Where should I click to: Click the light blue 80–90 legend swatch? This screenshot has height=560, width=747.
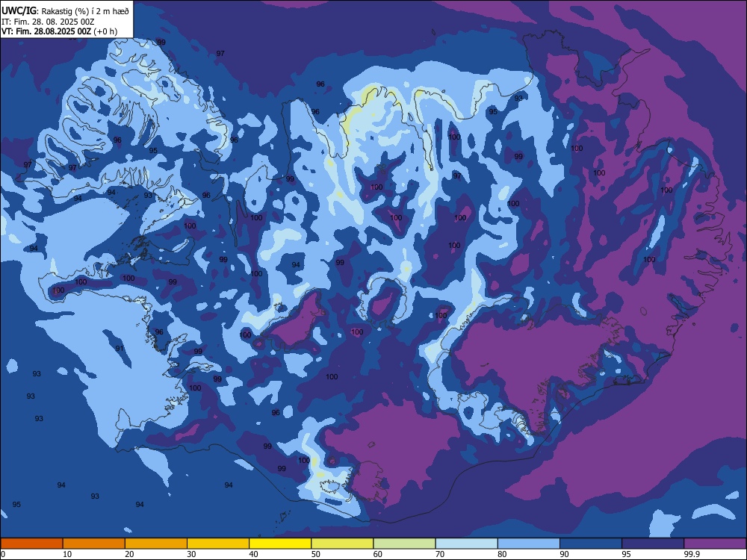529,544
